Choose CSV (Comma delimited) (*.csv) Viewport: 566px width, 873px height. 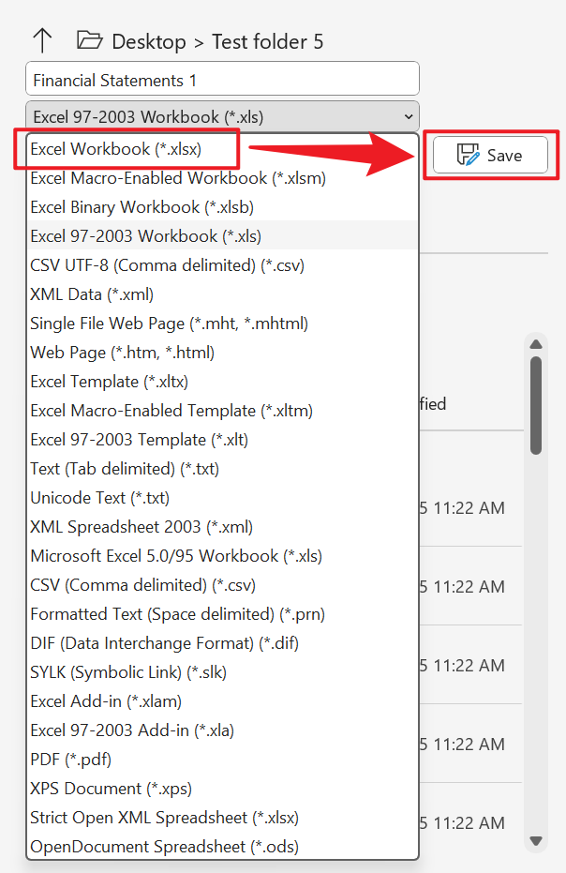[222, 584]
